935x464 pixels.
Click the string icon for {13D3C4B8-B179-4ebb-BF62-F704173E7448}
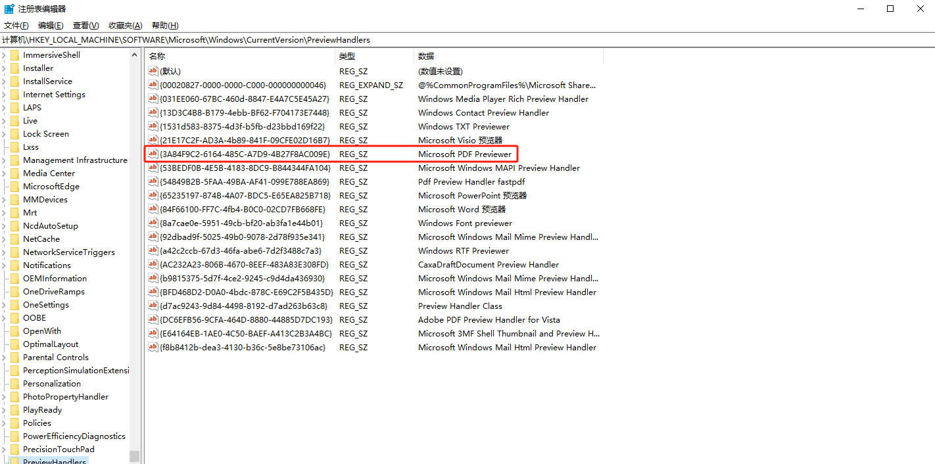pyautogui.click(x=153, y=112)
